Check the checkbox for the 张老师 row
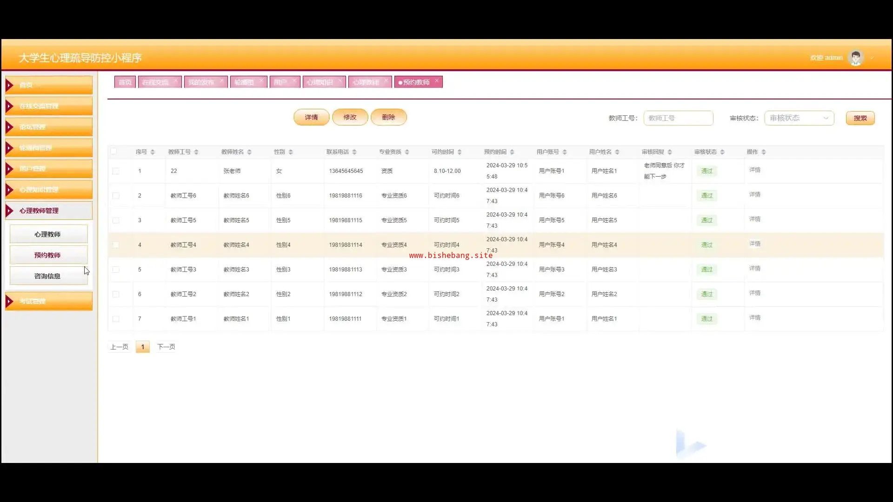This screenshot has width=893, height=502. click(x=116, y=171)
